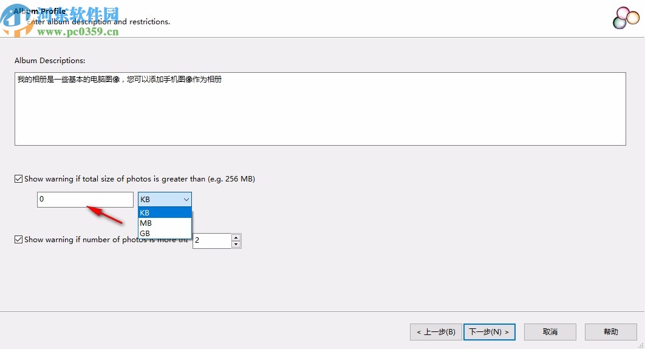
Task: Select KB from the unit list
Action: coord(165,212)
